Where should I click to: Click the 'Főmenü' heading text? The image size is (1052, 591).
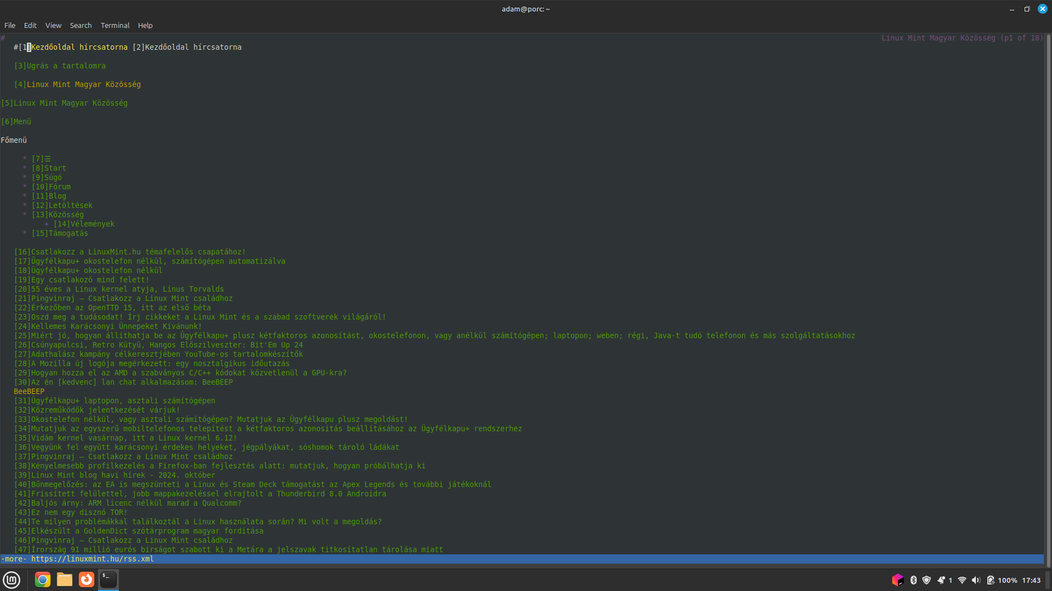point(14,140)
